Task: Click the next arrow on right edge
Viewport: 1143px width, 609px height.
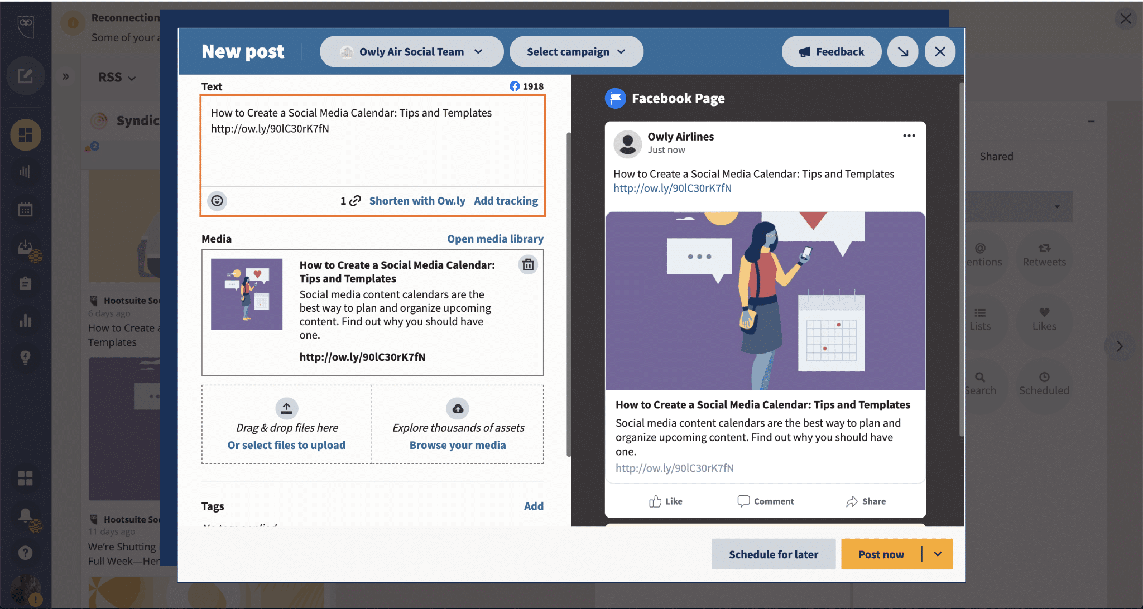Action: pyautogui.click(x=1120, y=346)
